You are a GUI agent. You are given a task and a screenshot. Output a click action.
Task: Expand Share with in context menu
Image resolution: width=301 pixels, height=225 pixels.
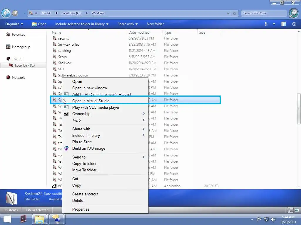pos(105,129)
